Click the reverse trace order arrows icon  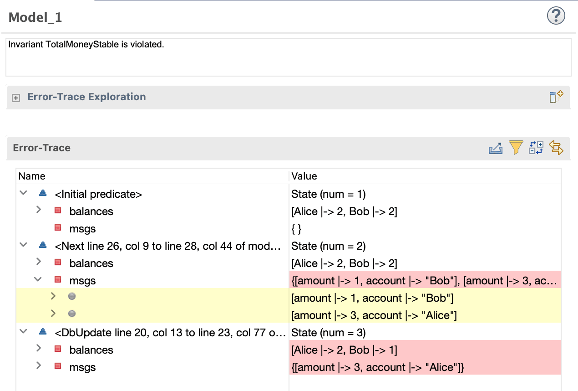pyautogui.click(x=556, y=148)
